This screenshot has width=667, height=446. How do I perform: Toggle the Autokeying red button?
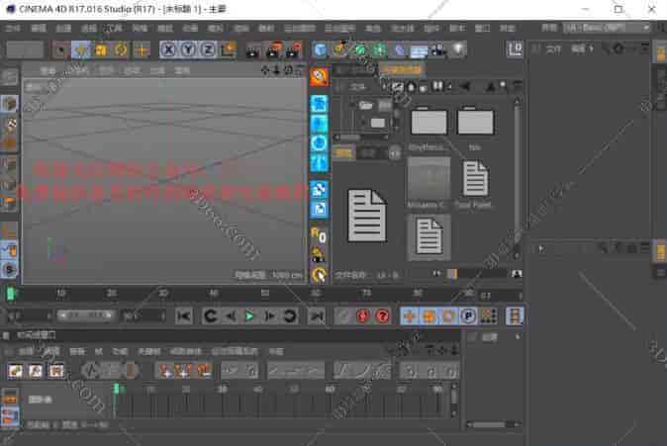coord(363,315)
